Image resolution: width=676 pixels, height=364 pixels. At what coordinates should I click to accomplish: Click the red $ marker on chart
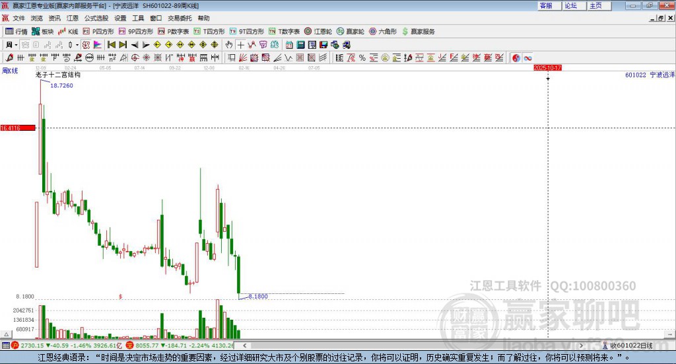tap(120, 297)
